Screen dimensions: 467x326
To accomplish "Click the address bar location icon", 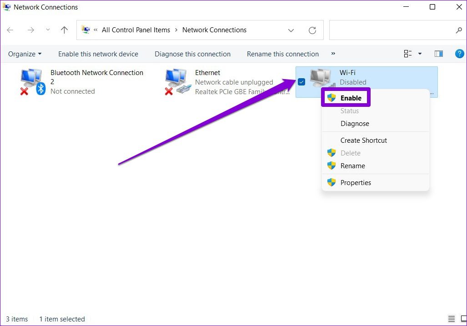I will [86, 30].
